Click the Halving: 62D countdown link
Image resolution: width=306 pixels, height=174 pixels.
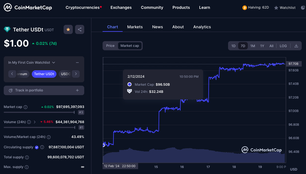coord(256,8)
